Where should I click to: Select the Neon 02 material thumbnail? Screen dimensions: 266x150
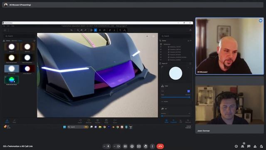pos(27,47)
